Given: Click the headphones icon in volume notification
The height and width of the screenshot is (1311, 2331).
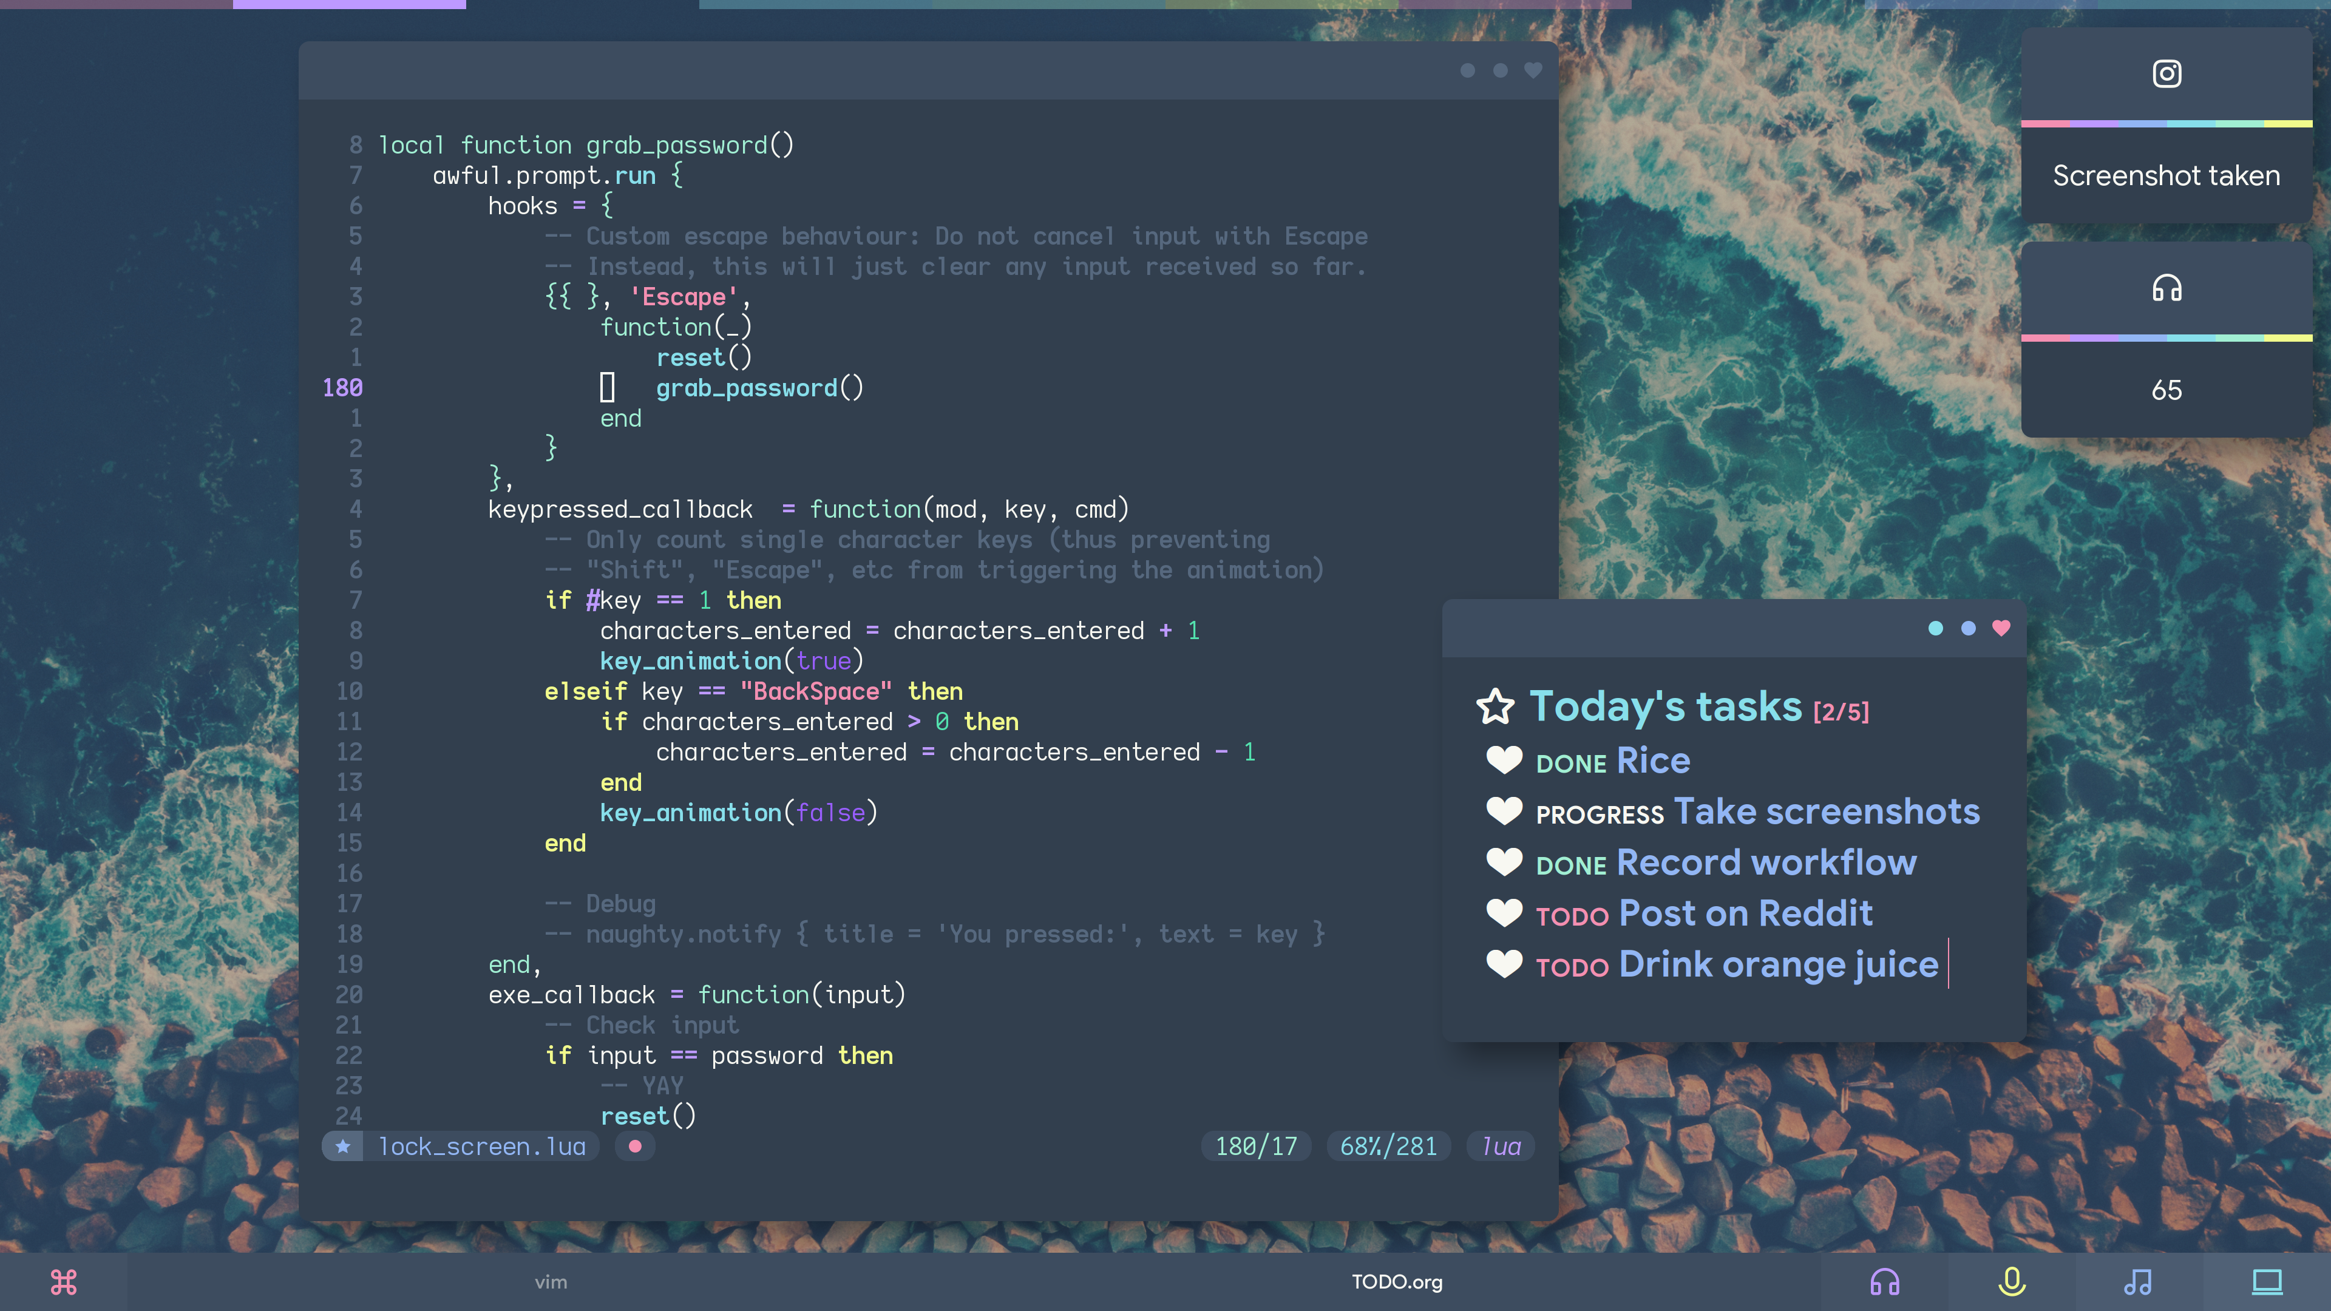Looking at the screenshot, I should click(x=2166, y=289).
